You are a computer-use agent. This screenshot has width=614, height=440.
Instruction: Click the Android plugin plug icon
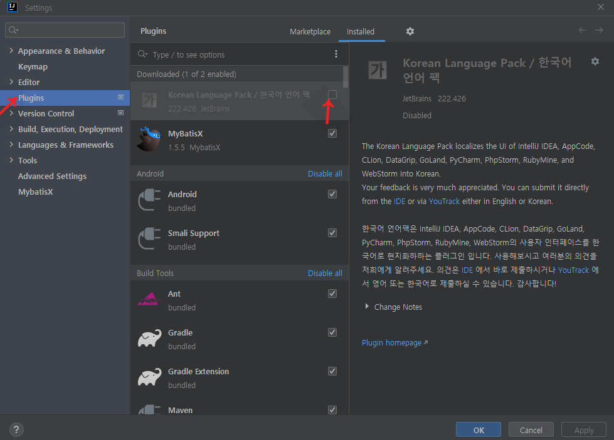coord(149,200)
